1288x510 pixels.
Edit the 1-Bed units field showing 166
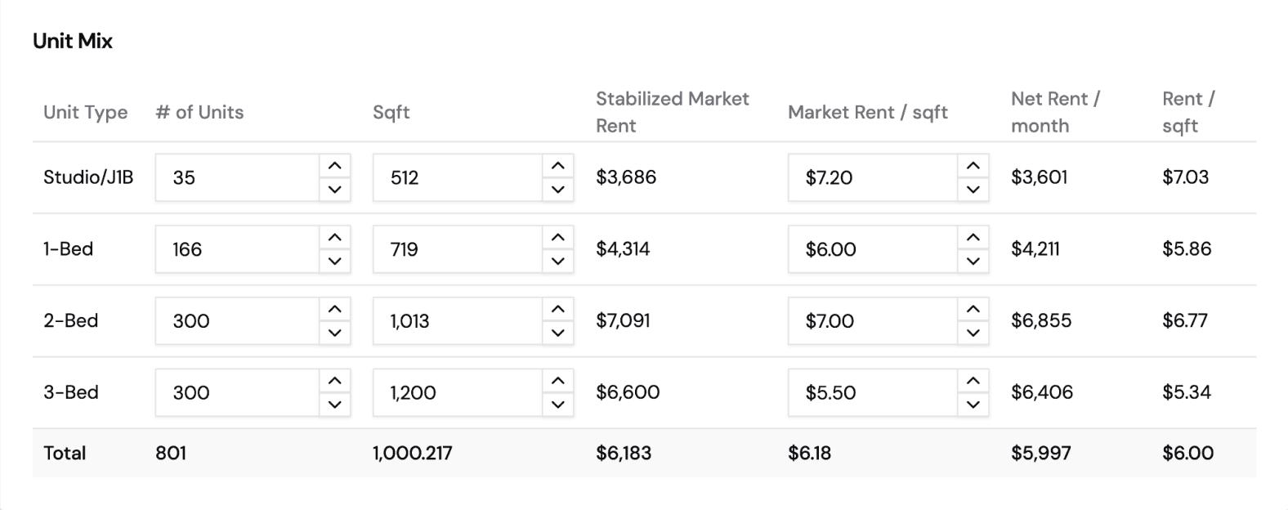click(237, 249)
